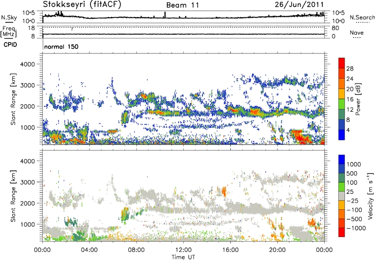Pick the yellow 16–20 dB power swatch

(342, 94)
